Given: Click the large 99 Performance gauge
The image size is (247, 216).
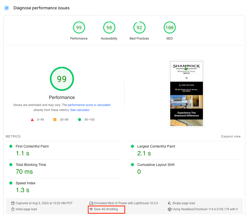Looking at the screenshot, I should tap(62, 79).
